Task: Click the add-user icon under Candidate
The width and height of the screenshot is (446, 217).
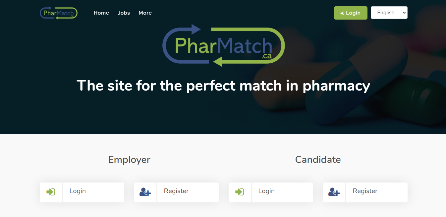Action: [x=334, y=192]
